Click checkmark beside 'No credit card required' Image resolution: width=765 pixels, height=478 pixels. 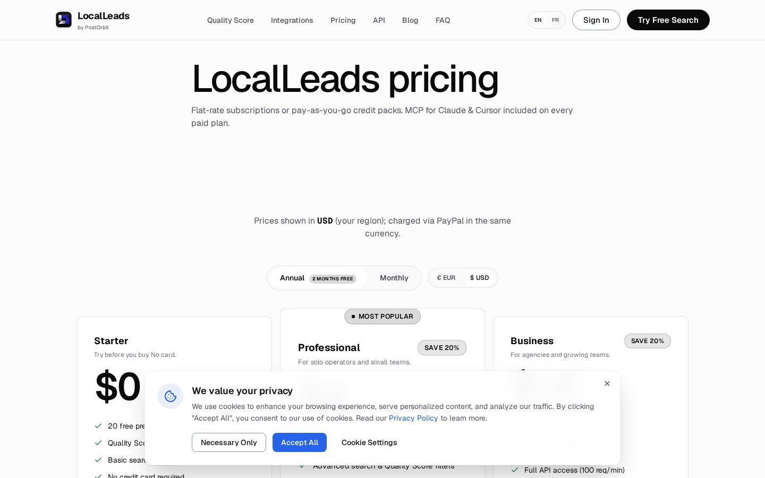click(x=98, y=476)
